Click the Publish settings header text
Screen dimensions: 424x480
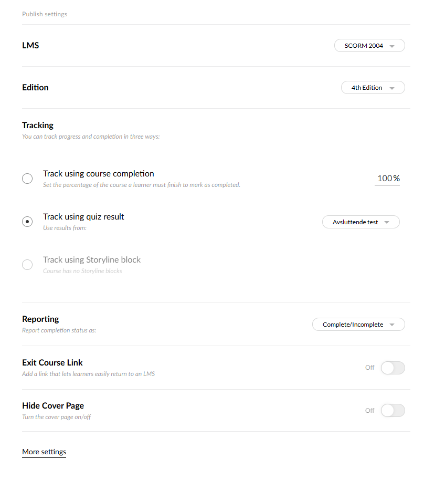pyautogui.click(x=45, y=14)
